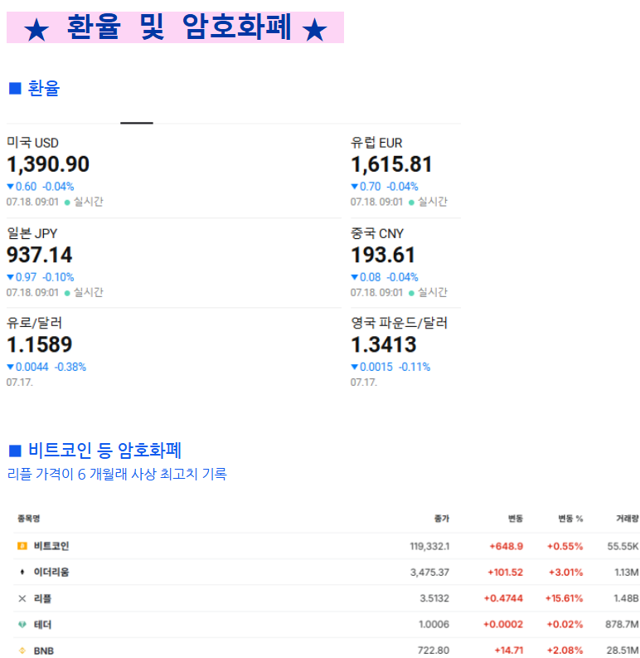Click the left star in title banner
Image resolution: width=640 pixels, height=658 pixels.
tap(36, 30)
